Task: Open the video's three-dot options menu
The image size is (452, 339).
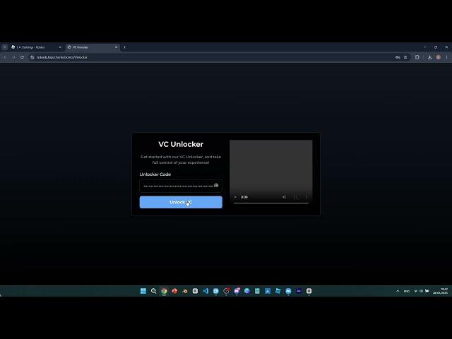Action: [307, 197]
